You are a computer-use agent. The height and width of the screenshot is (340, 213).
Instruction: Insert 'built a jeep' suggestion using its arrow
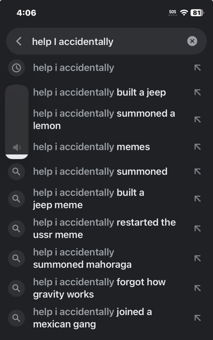pos(197,92)
